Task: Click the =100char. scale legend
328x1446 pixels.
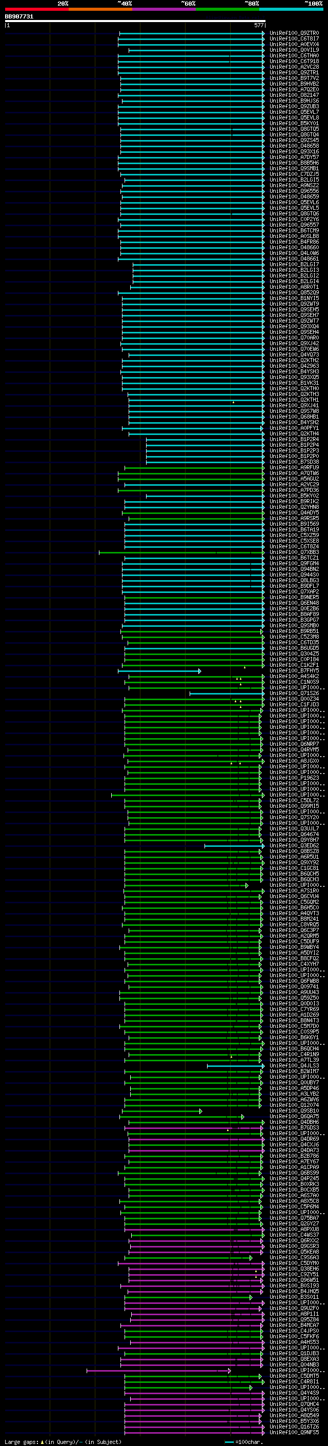Action: [244, 1441]
